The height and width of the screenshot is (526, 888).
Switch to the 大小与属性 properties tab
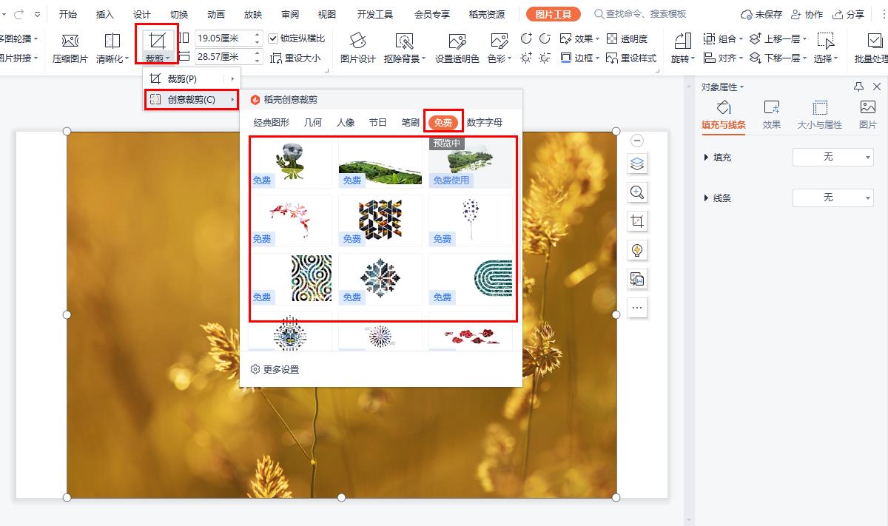[820, 114]
